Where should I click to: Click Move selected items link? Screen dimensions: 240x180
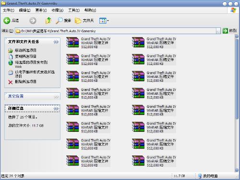point(25,51)
